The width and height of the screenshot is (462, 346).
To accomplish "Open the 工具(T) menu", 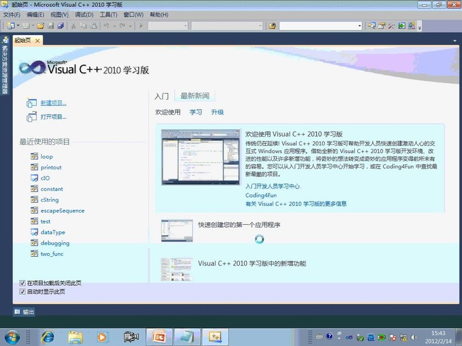I will point(108,14).
